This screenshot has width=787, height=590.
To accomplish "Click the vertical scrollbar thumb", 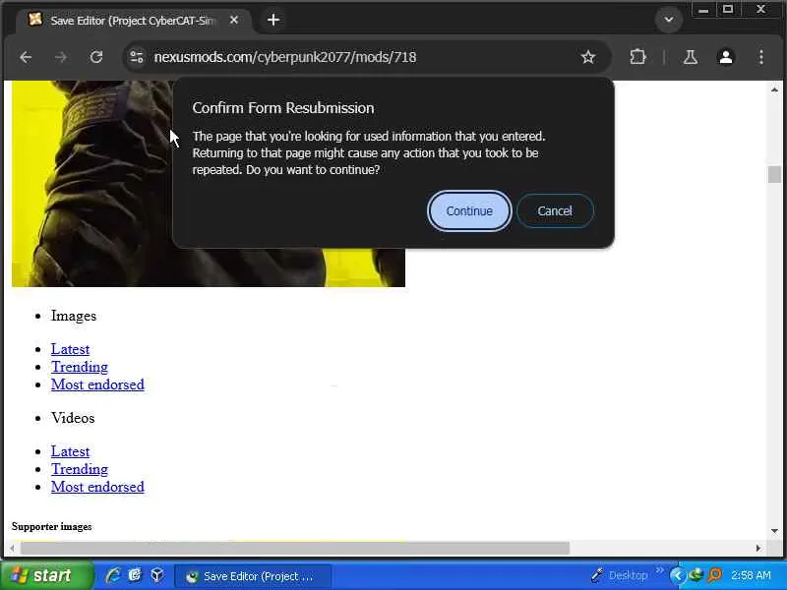I will pos(774,175).
